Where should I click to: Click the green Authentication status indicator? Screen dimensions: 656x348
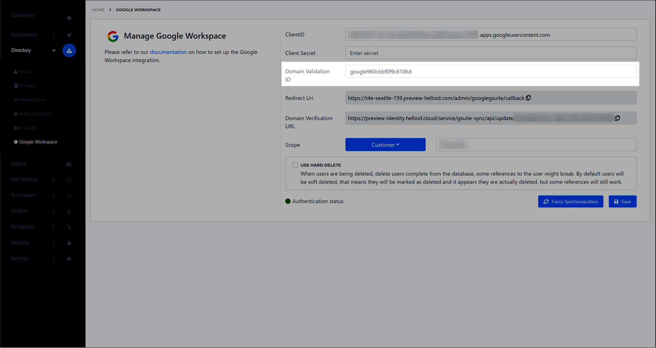pyautogui.click(x=288, y=201)
